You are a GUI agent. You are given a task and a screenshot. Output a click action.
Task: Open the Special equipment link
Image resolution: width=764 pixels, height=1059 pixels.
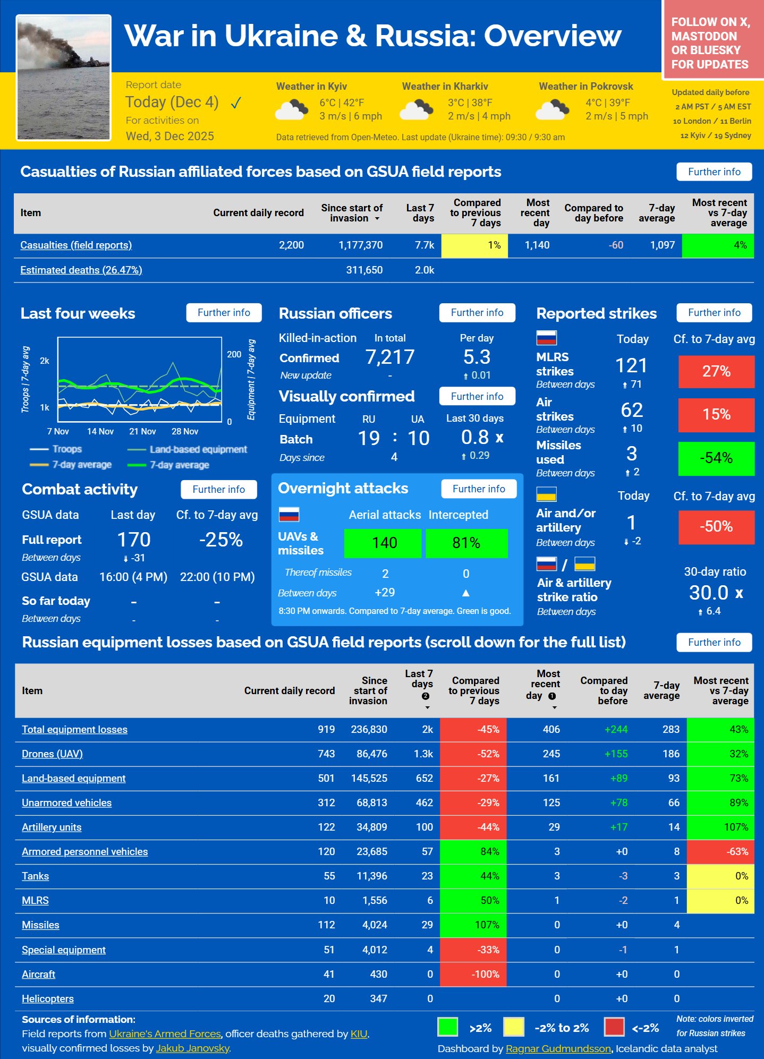64,950
